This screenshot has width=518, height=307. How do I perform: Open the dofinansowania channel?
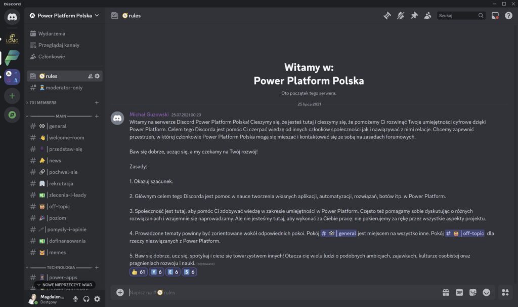(x=64, y=241)
